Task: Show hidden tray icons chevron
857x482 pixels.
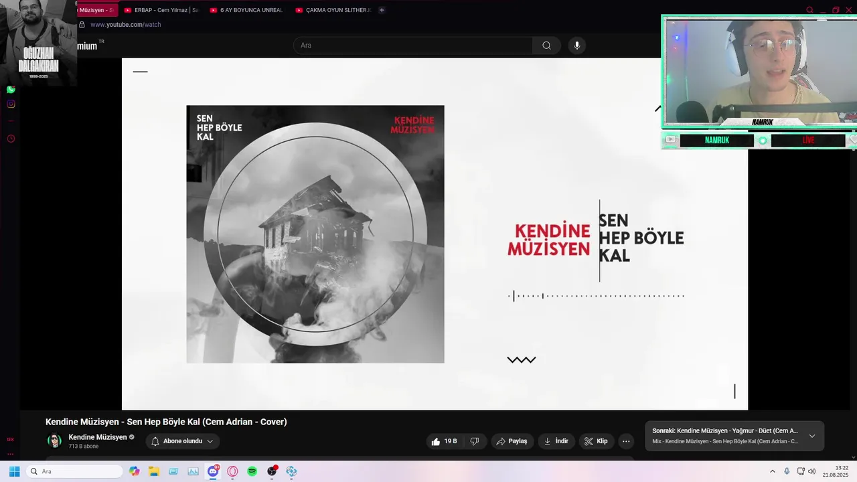Action: 773,471
